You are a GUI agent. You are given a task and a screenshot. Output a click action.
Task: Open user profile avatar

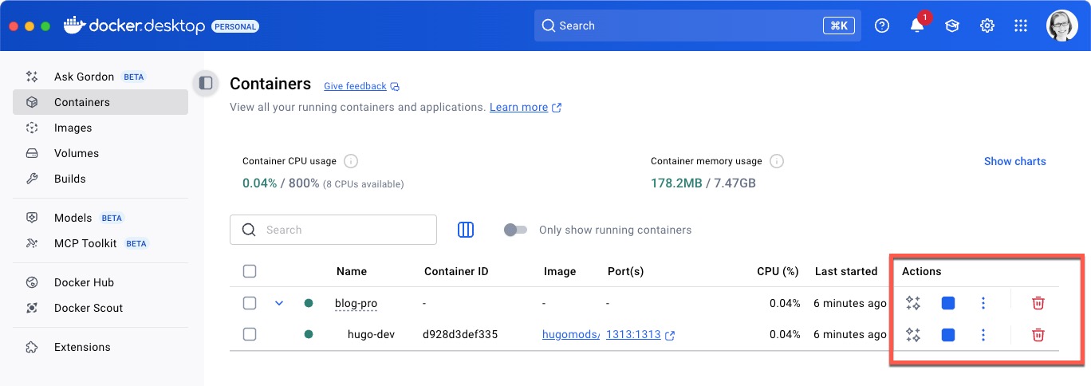coord(1062,26)
